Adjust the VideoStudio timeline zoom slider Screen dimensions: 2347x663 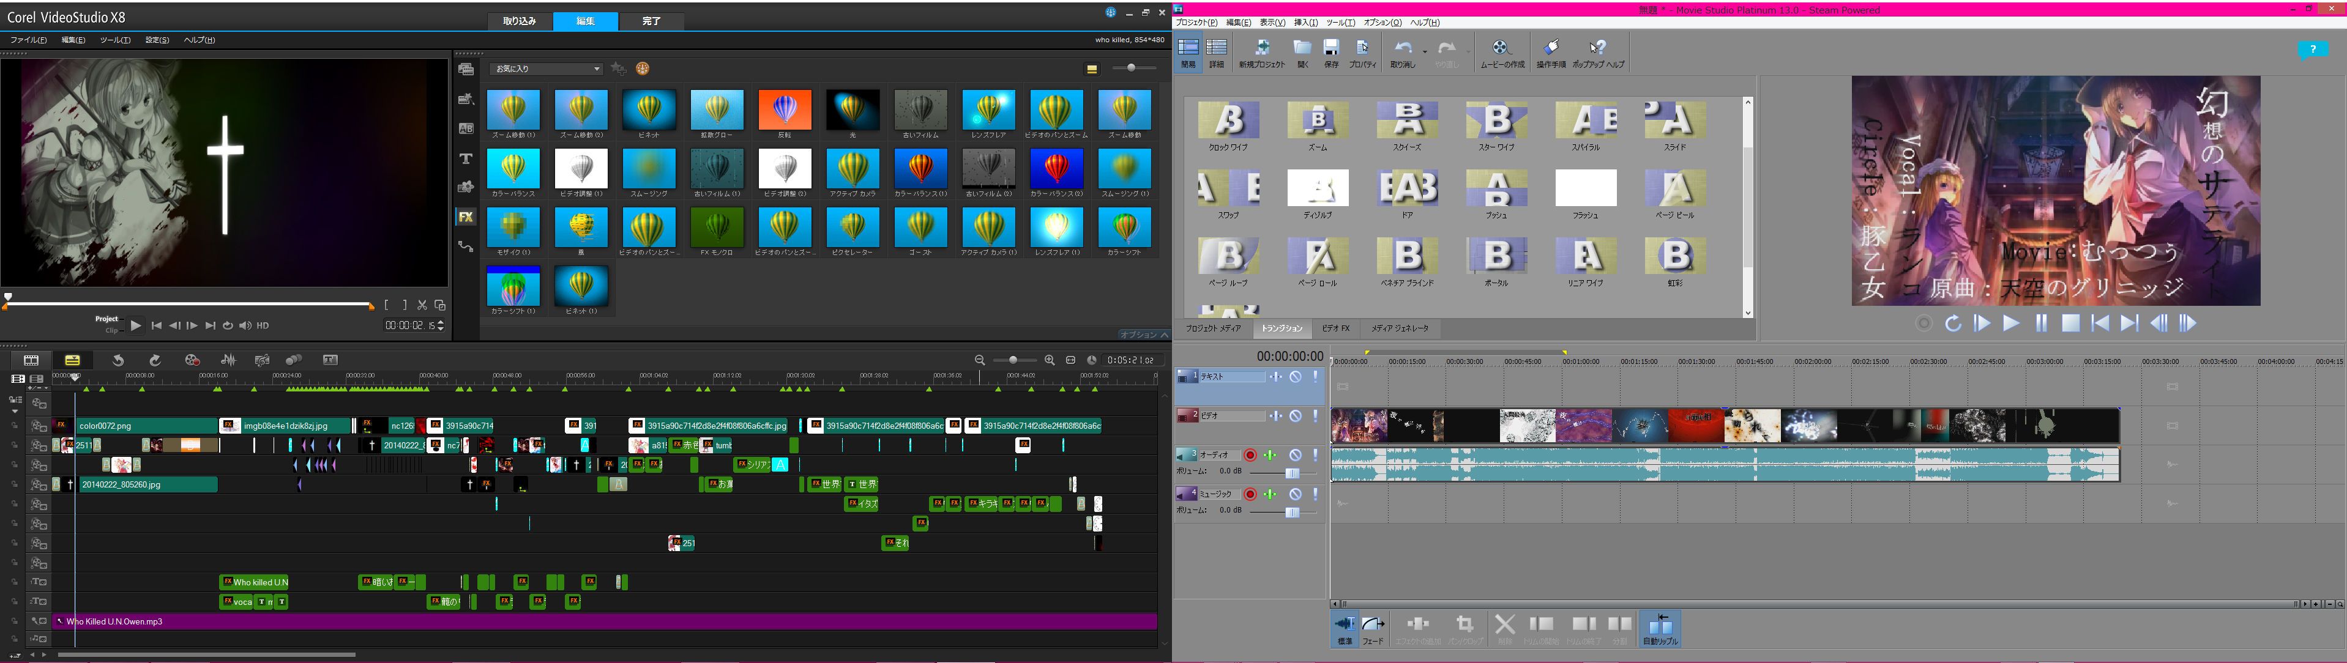click(1013, 361)
